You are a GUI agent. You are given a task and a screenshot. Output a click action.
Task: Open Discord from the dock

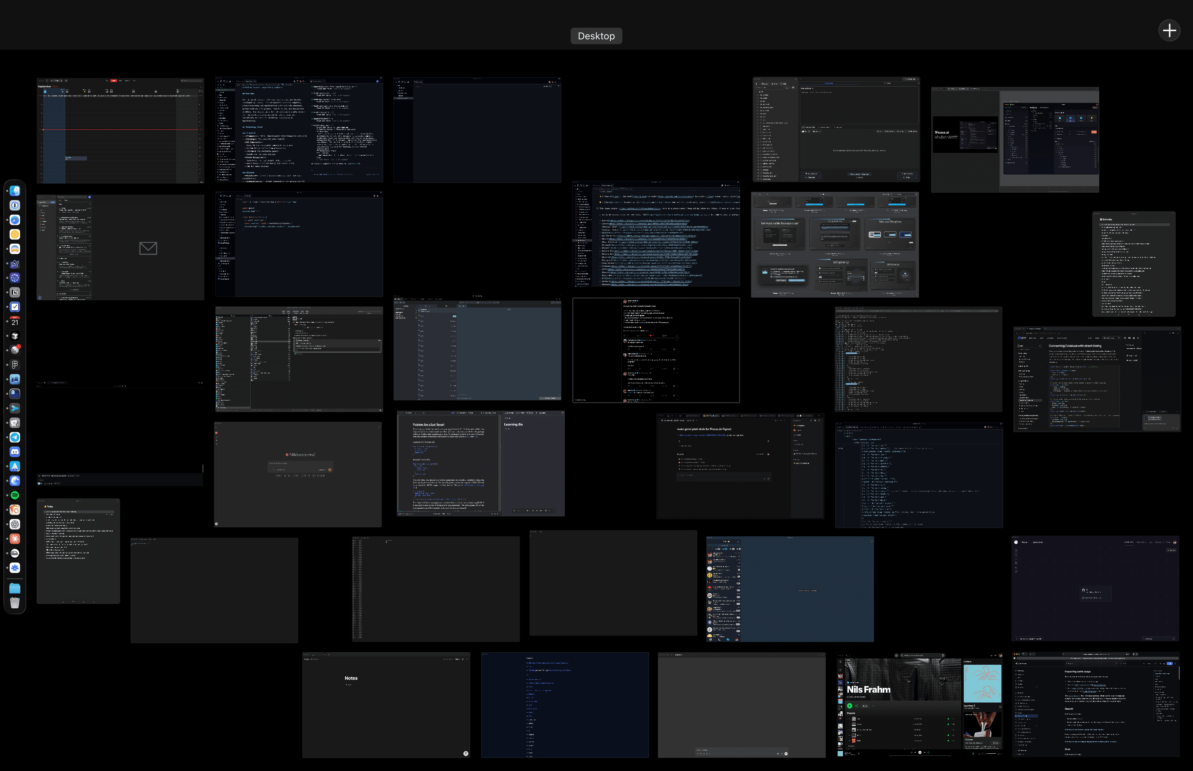click(x=15, y=451)
